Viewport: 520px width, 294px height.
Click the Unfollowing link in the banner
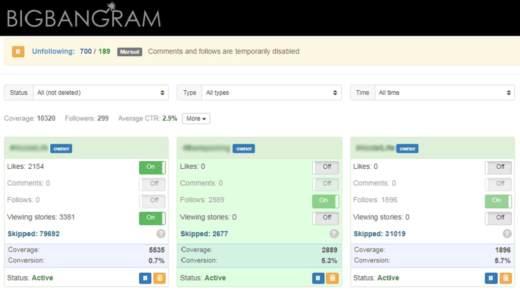click(x=53, y=51)
